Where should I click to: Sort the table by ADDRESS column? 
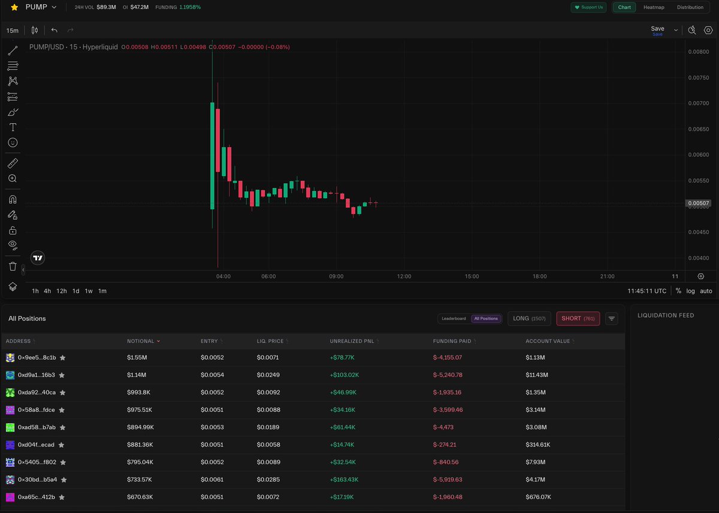20,341
